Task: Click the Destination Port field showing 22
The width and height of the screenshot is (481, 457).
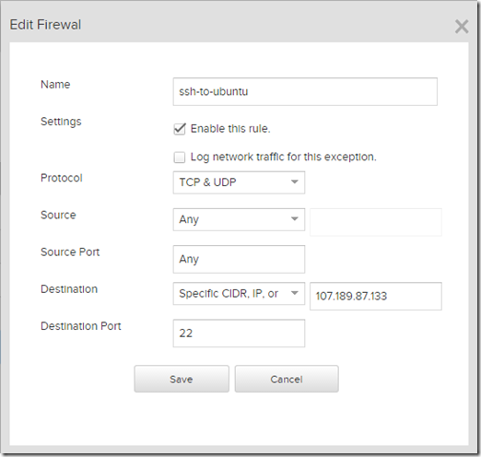Action: (x=239, y=334)
